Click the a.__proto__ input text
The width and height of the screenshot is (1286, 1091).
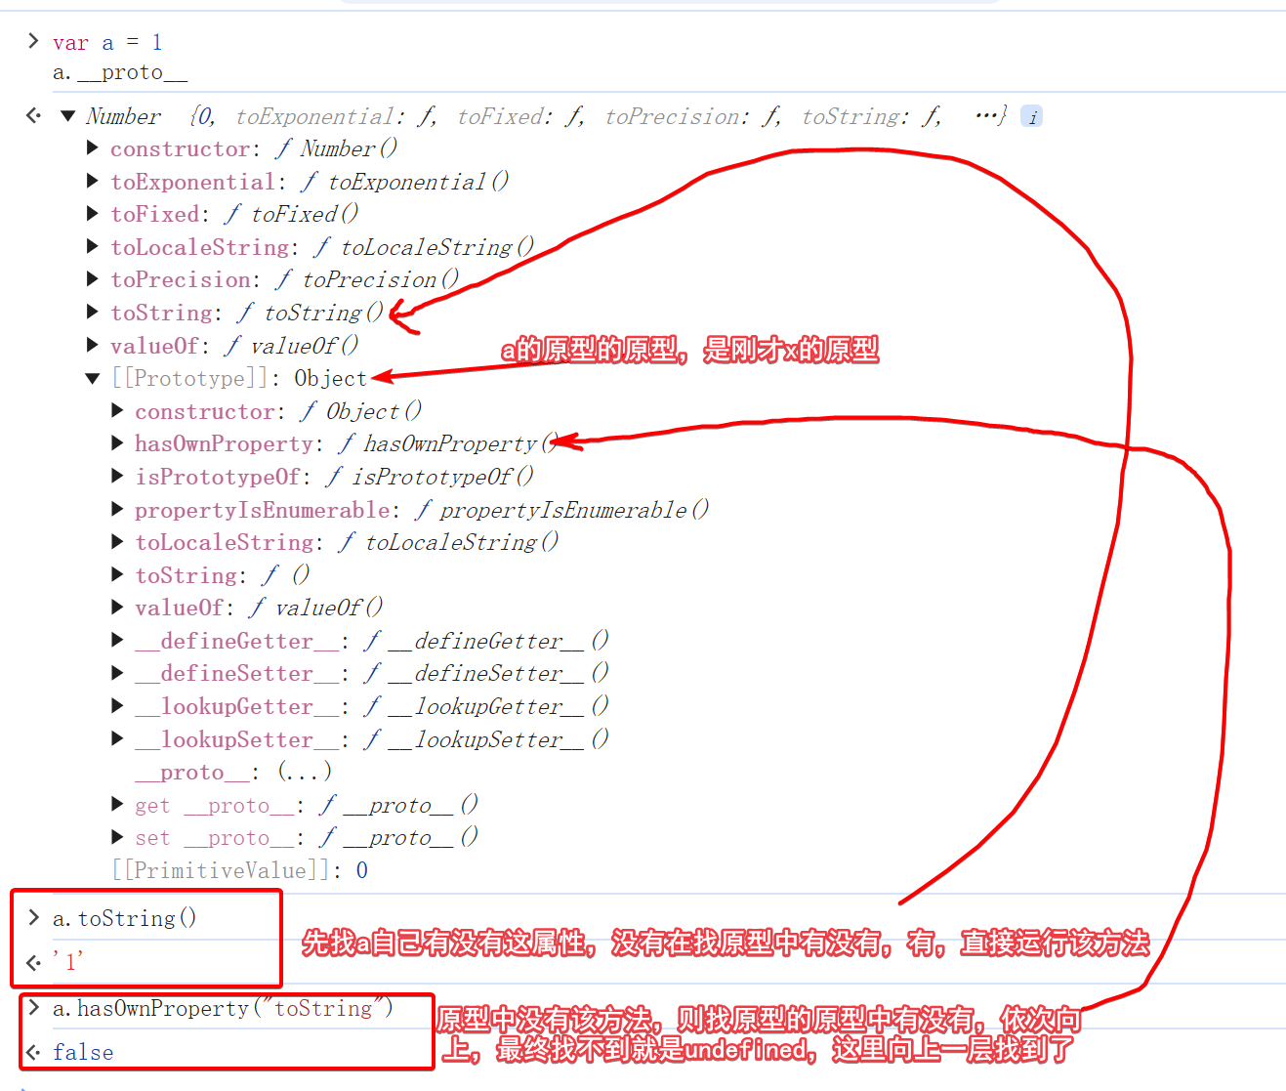[120, 73]
